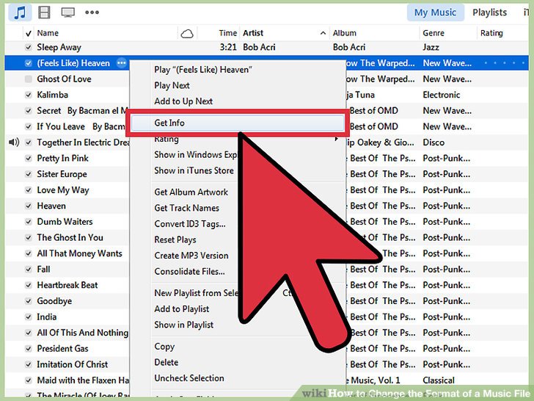This screenshot has height=401, width=534.
Task: Choose Show in Windows Explorer
Action: tap(196, 154)
